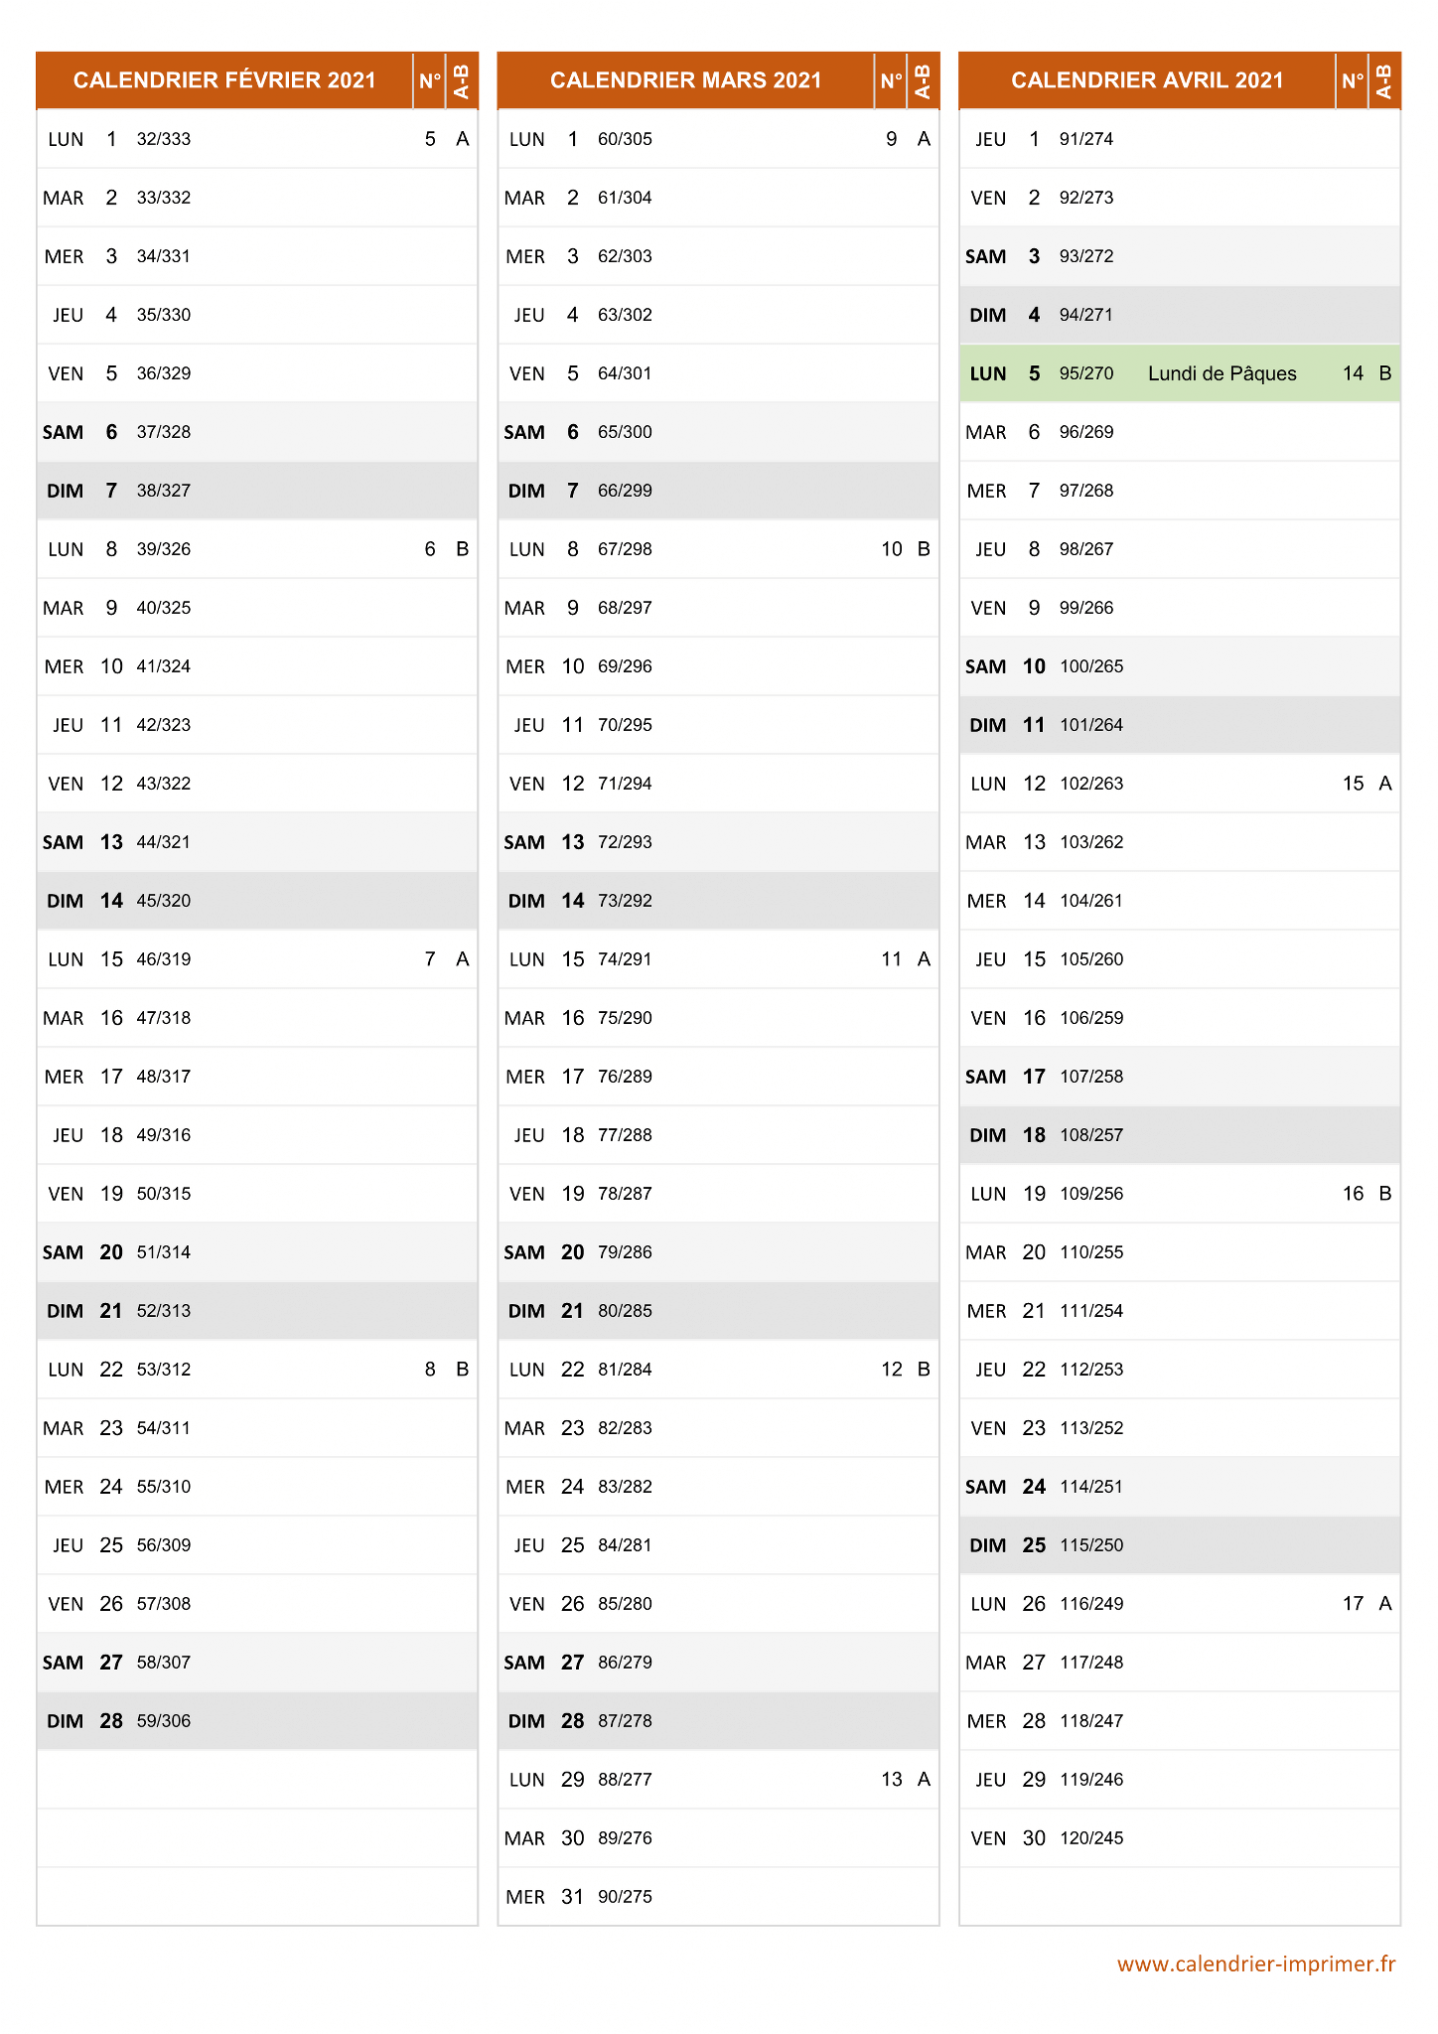This screenshot has width=1438, height=2034.
Task: Select Saturday 24 April row
Action: point(1180,1487)
